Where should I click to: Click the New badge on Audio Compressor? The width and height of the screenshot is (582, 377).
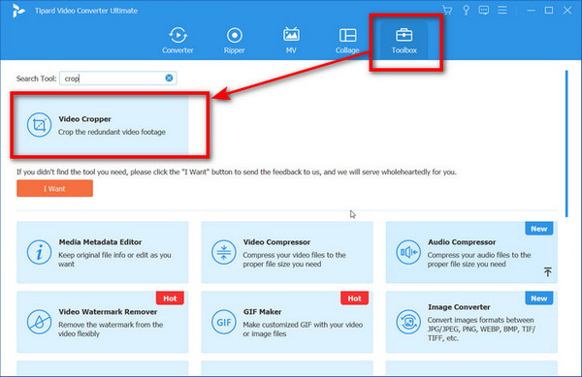point(539,229)
